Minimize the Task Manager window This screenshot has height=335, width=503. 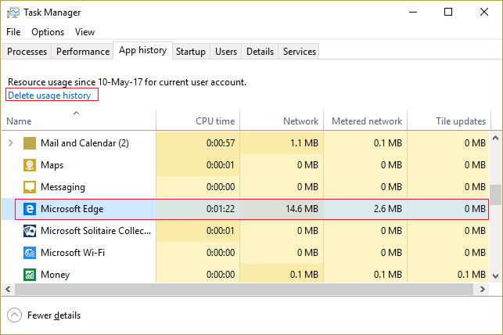click(x=413, y=13)
